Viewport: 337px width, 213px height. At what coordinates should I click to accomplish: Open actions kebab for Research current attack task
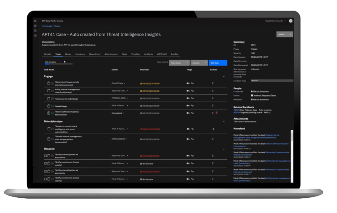pyautogui.click(x=213, y=129)
